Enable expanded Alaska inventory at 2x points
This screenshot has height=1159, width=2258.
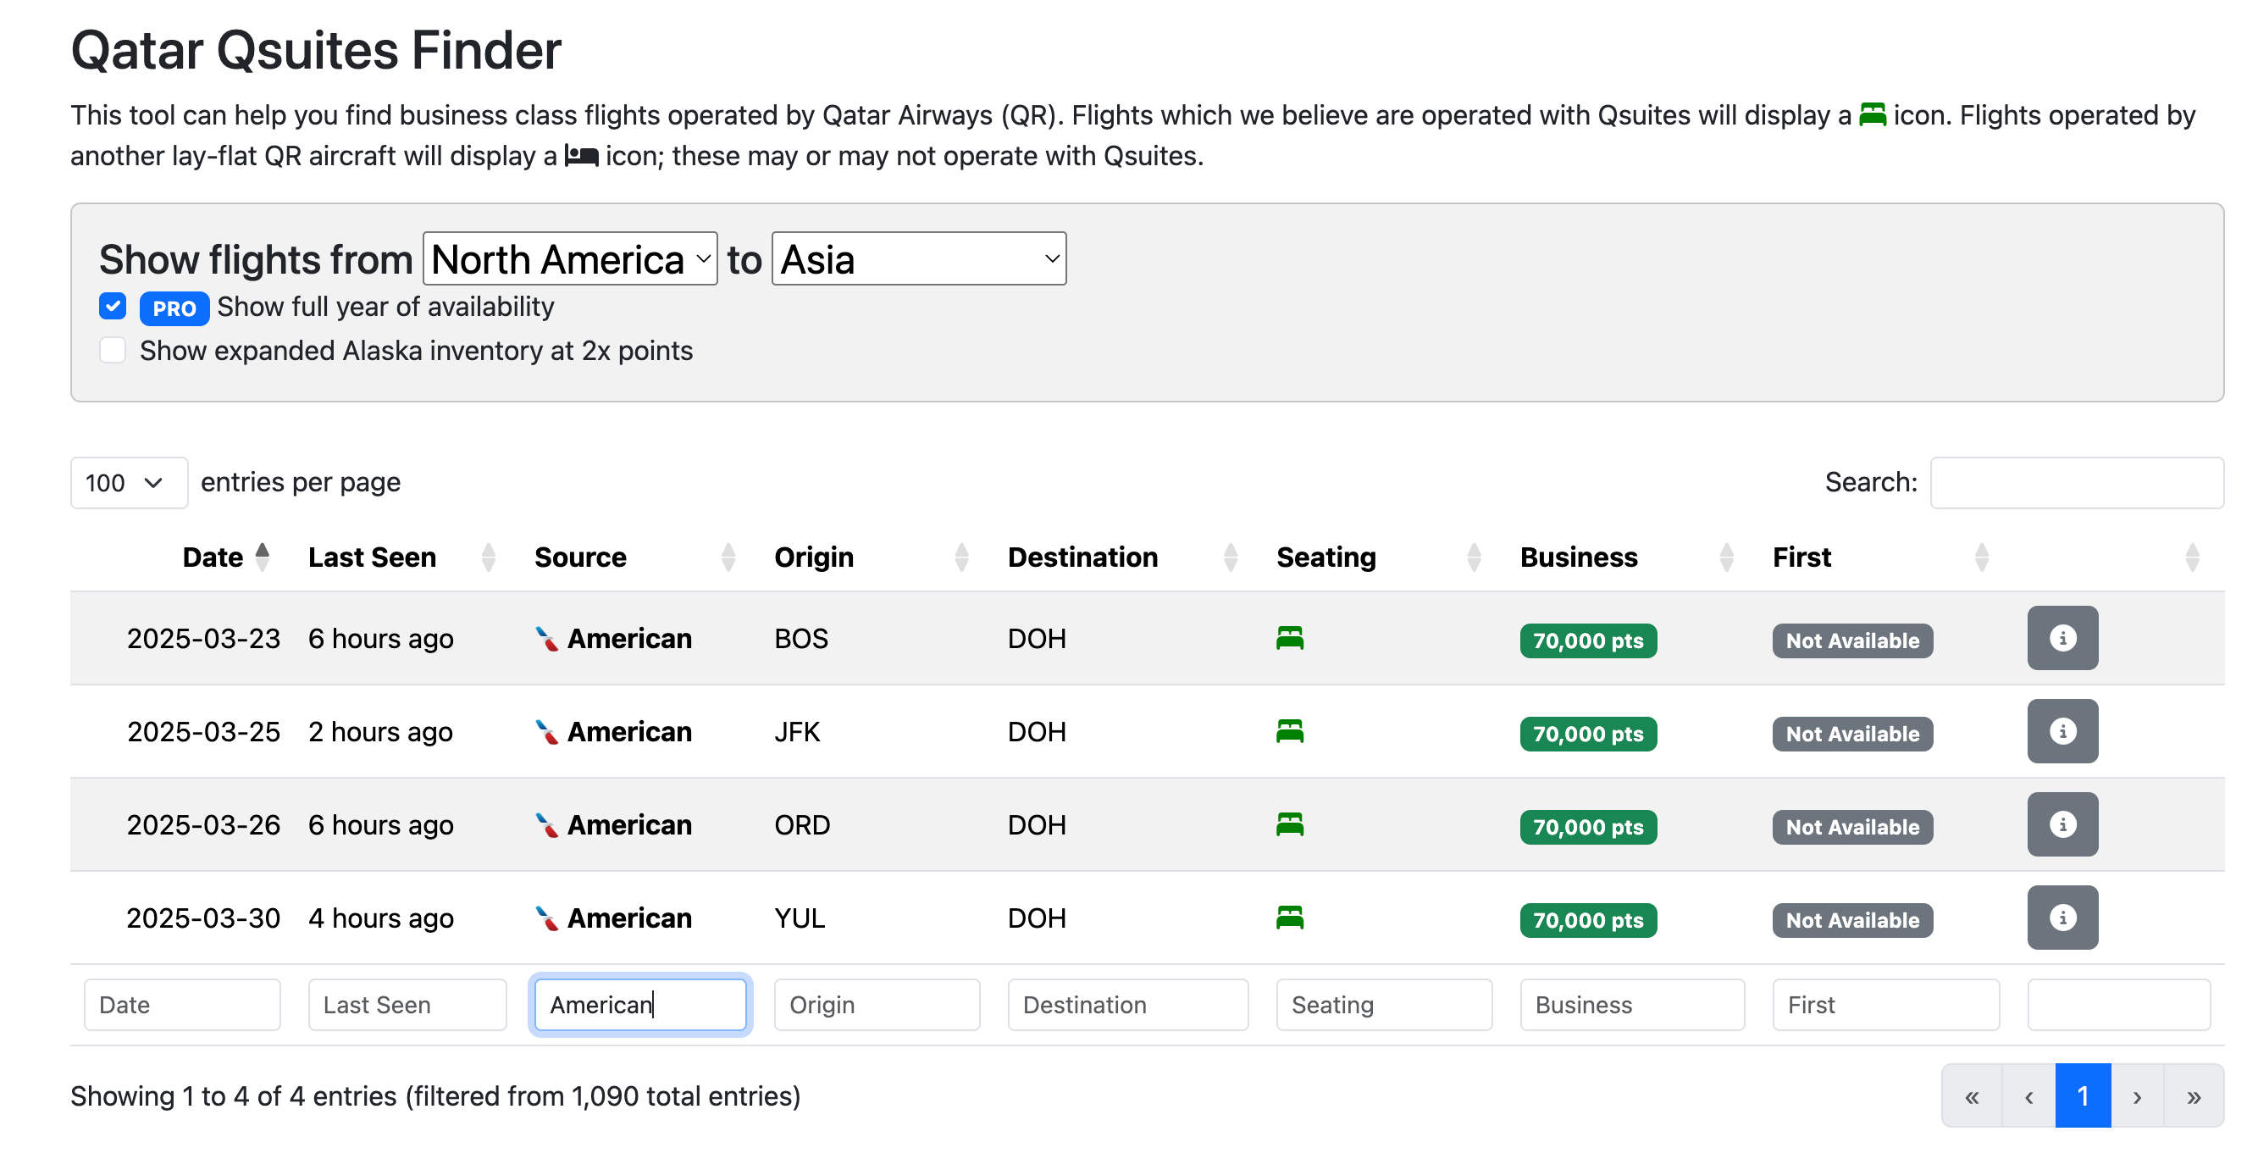coord(113,351)
